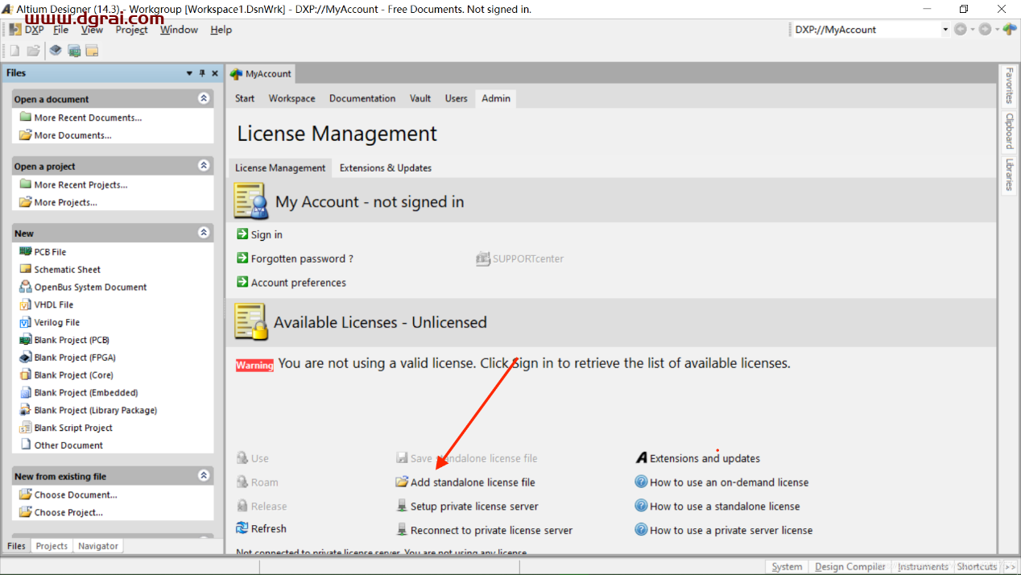The width and height of the screenshot is (1021, 575).
Task: Open the DXP system menu
Action: click(x=27, y=30)
